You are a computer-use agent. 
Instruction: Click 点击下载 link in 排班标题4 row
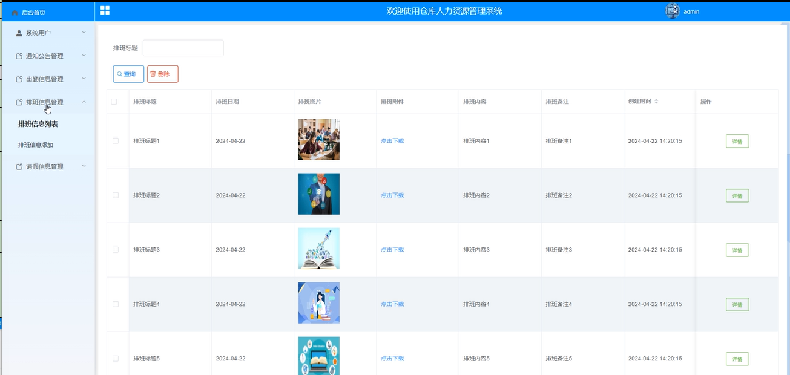tap(392, 304)
